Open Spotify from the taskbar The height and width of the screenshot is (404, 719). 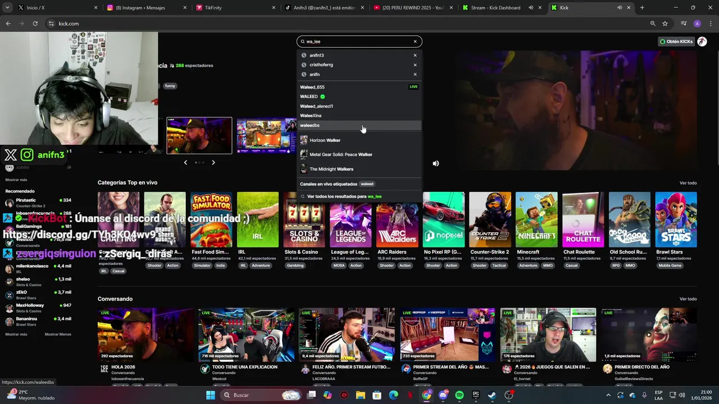tap(459, 395)
